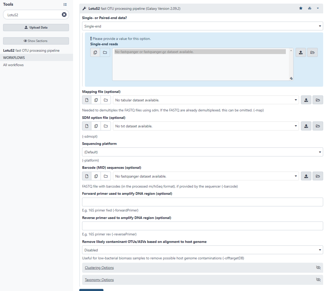Select collection mode for SDM option file

coord(106,126)
